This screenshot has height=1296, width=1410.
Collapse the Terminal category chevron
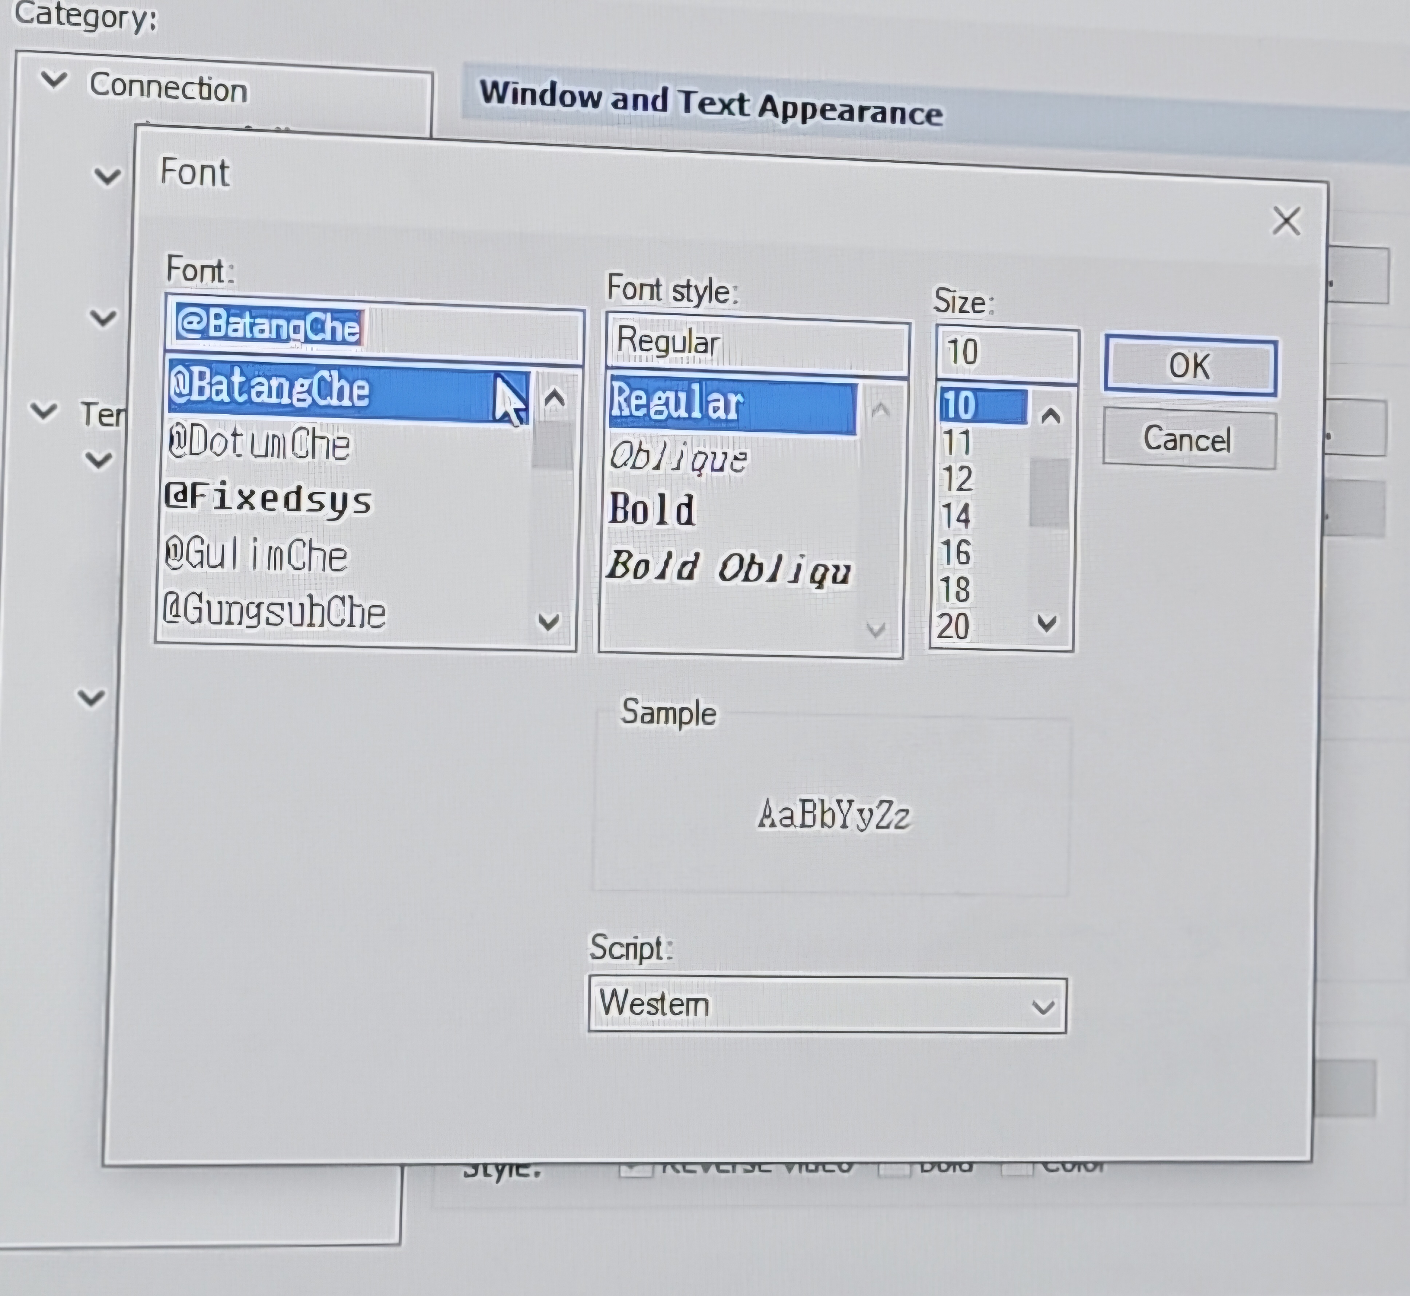[44, 410]
